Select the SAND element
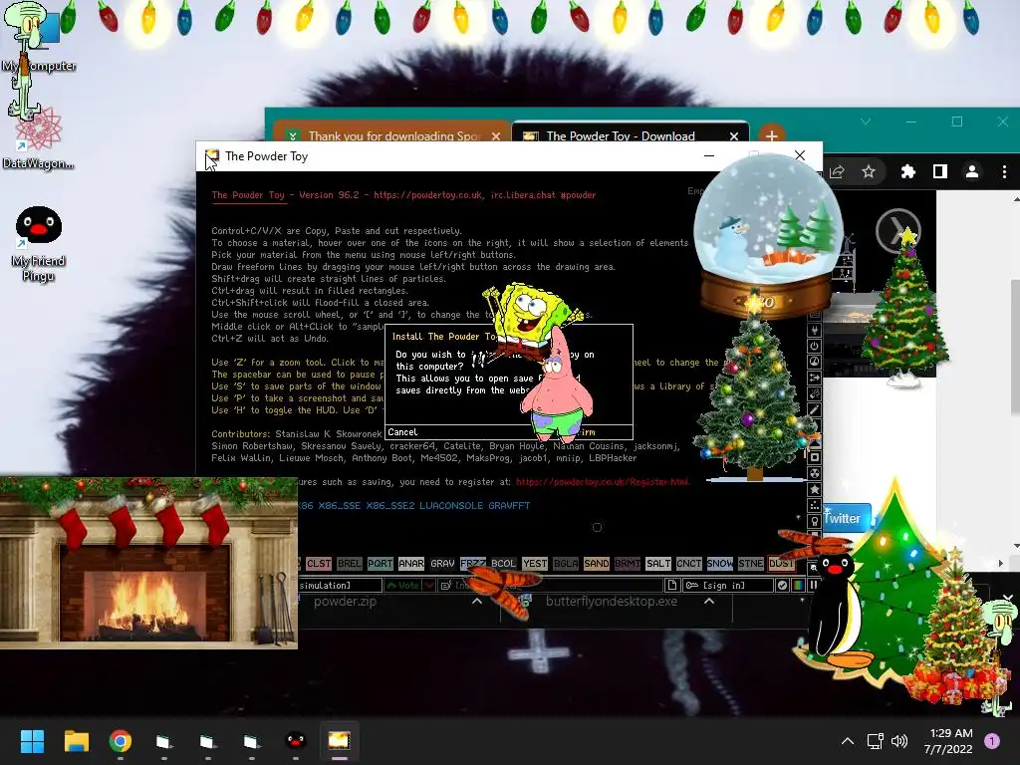Screen dimensions: 1020x765 coord(597,564)
